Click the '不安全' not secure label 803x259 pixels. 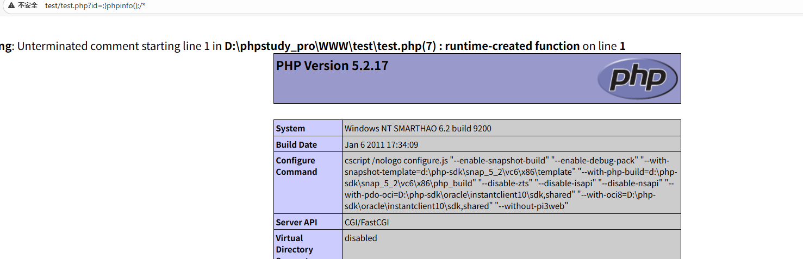28,5
